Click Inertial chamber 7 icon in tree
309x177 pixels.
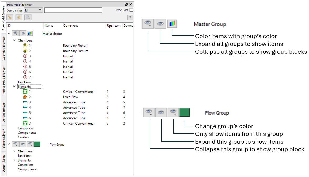25,77
